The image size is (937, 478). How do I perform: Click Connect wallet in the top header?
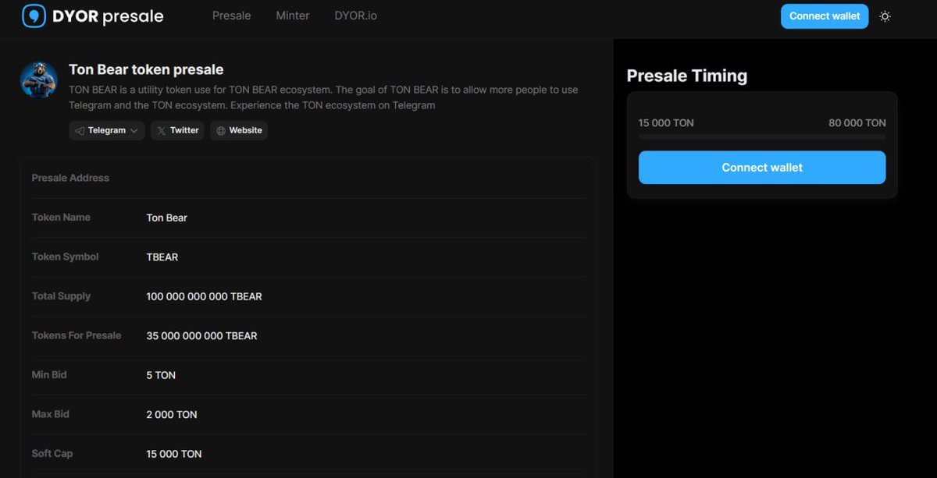pyautogui.click(x=825, y=16)
